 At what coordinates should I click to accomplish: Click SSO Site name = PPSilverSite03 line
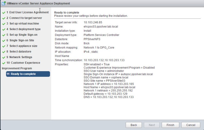pos(104,81)
